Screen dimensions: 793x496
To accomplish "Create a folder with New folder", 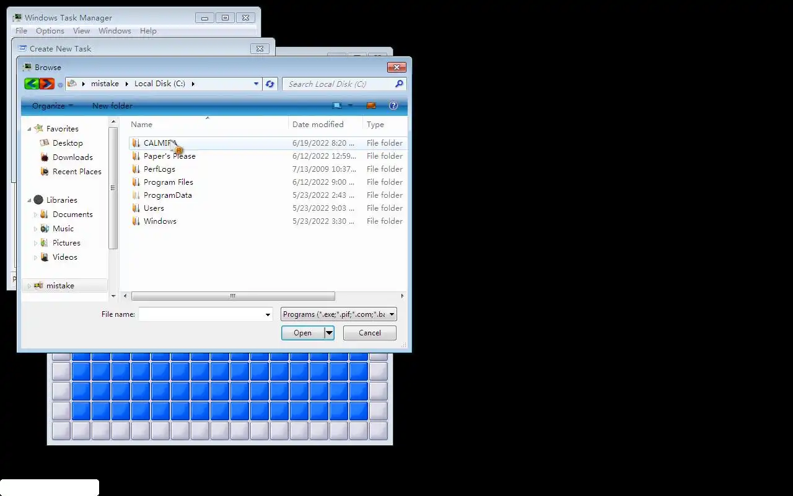I will point(112,105).
